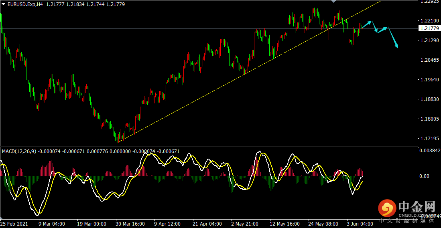
Task: Click the 12 May 16:00 time label
Action: pyautogui.click(x=285, y=224)
